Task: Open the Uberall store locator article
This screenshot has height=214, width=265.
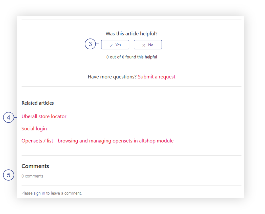Action: tap(44, 116)
